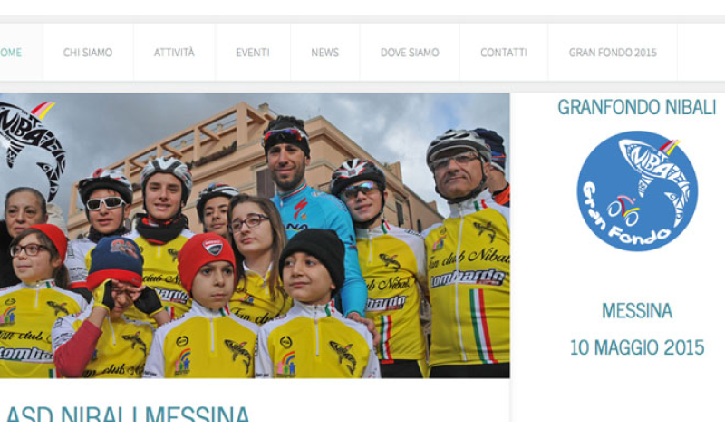This screenshot has width=725, height=439.
Task: Click the Nibali shark logo over the photo
Action: point(32,148)
